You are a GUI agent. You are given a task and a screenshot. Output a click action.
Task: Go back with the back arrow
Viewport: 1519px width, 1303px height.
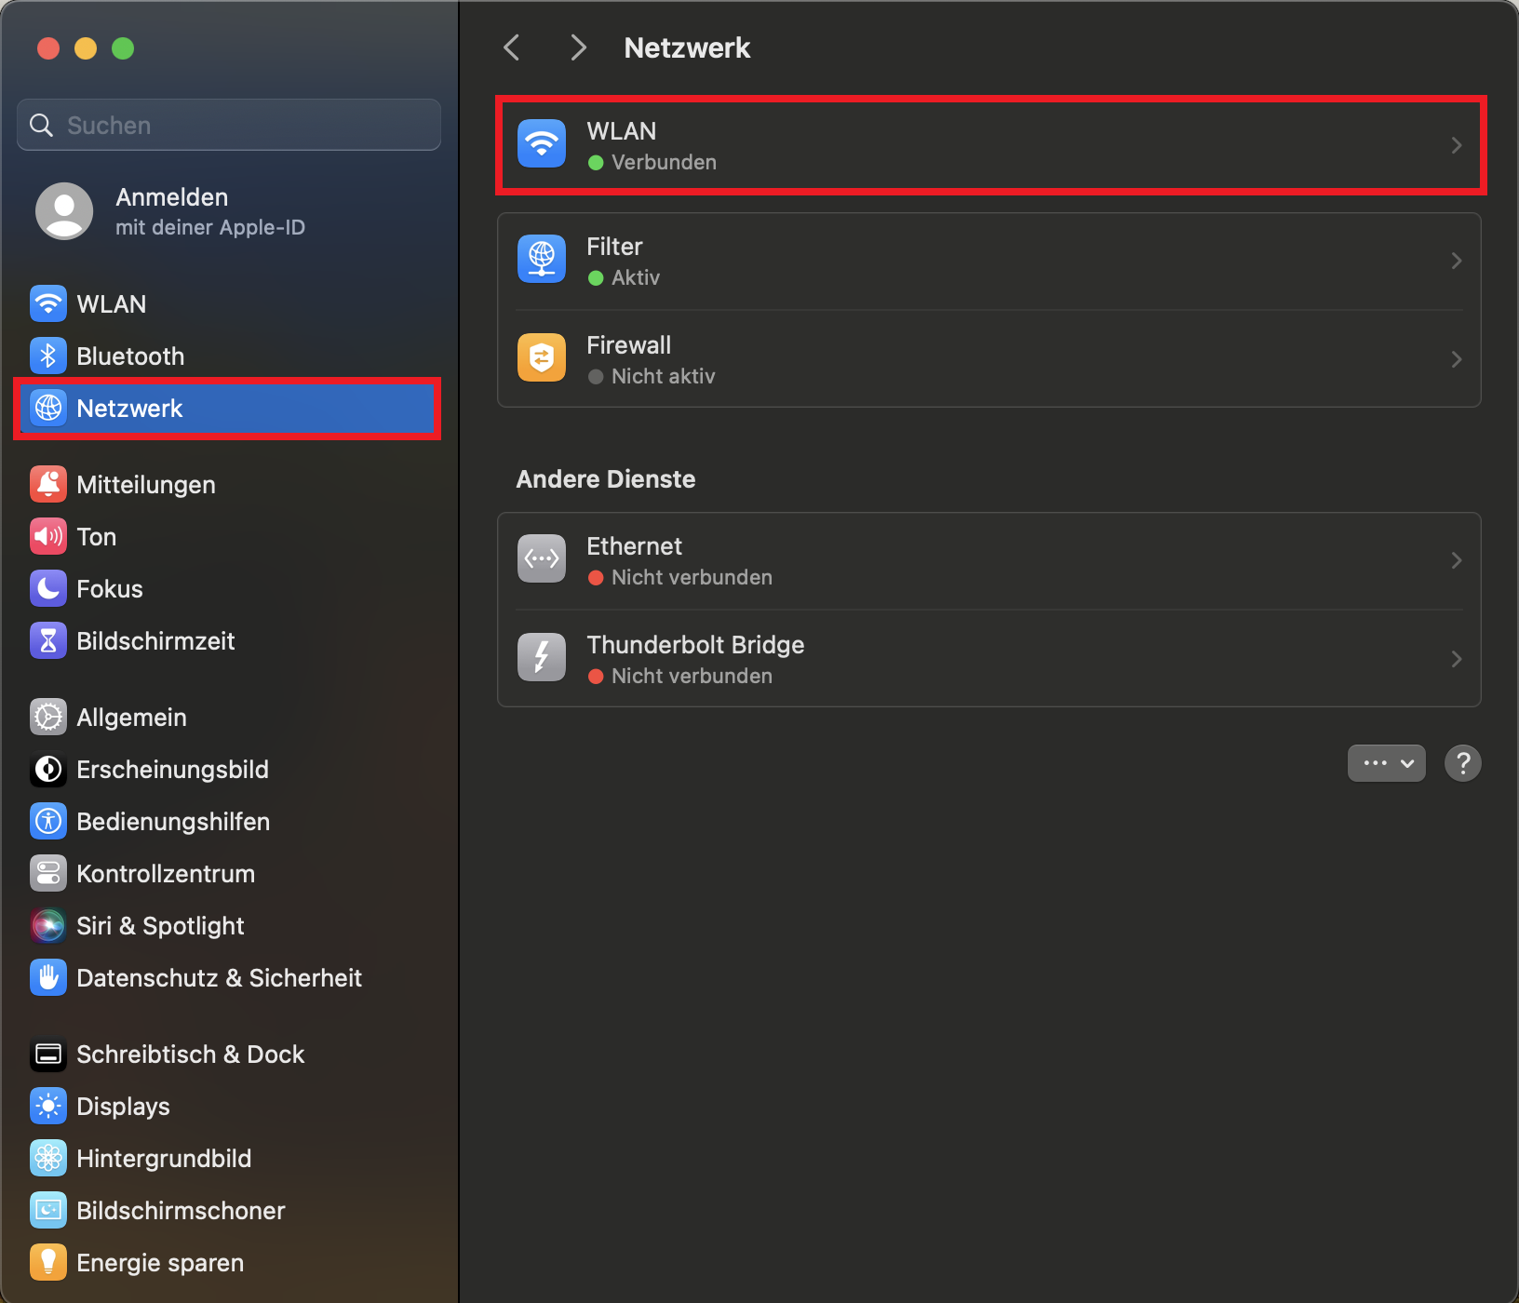click(x=512, y=47)
